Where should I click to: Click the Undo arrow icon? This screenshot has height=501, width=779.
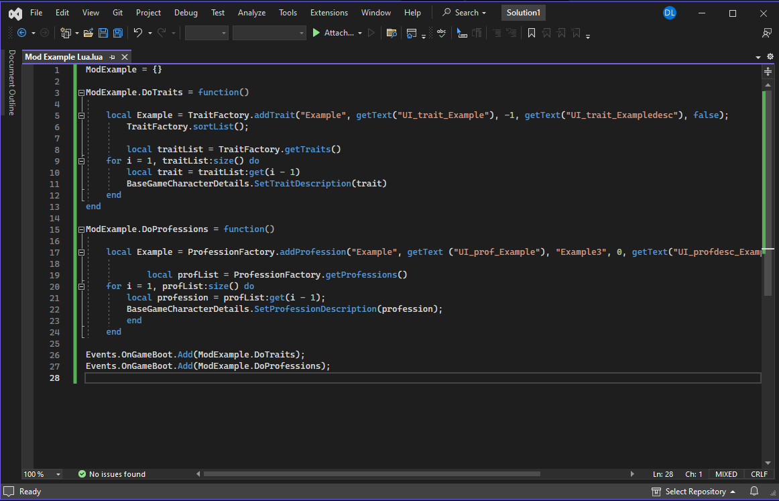point(137,33)
